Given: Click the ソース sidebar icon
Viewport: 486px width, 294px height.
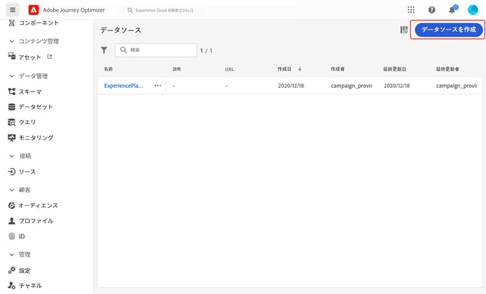Looking at the screenshot, I should pos(12,172).
